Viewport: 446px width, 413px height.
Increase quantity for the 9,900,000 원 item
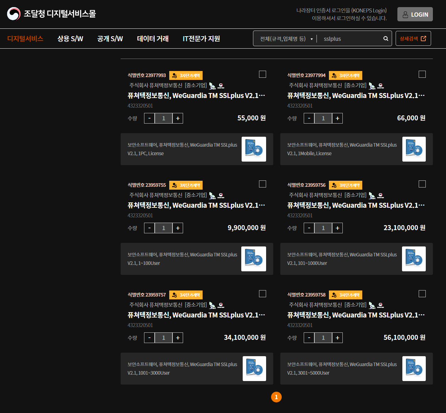click(x=178, y=228)
